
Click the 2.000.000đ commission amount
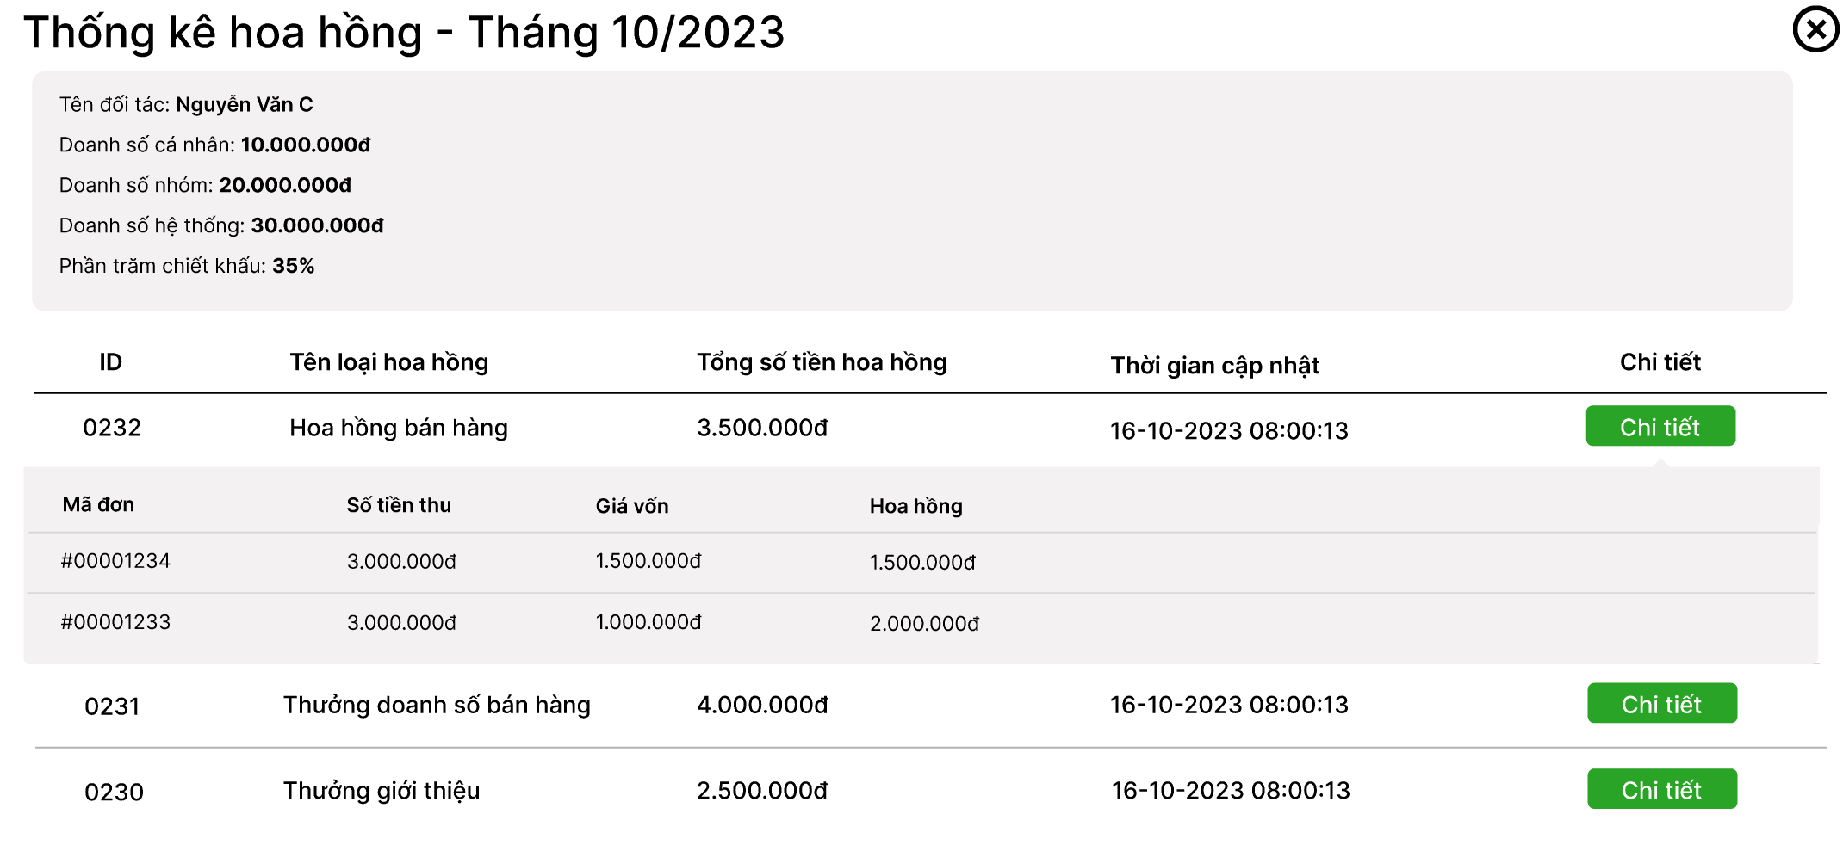coord(924,624)
